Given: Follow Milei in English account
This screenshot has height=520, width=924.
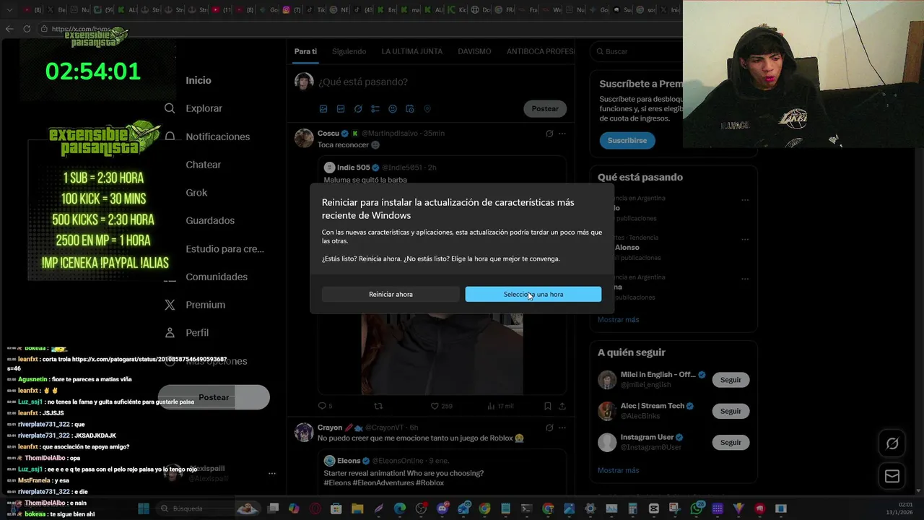Looking at the screenshot, I should click(x=731, y=380).
